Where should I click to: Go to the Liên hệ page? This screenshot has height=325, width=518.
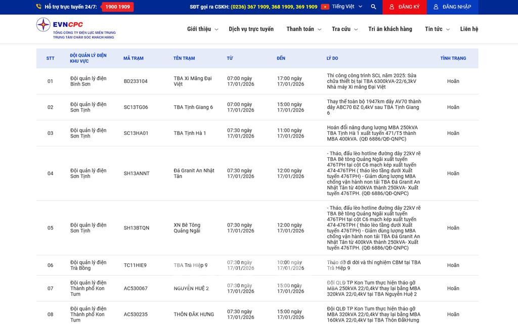pyautogui.click(x=469, y=29)
